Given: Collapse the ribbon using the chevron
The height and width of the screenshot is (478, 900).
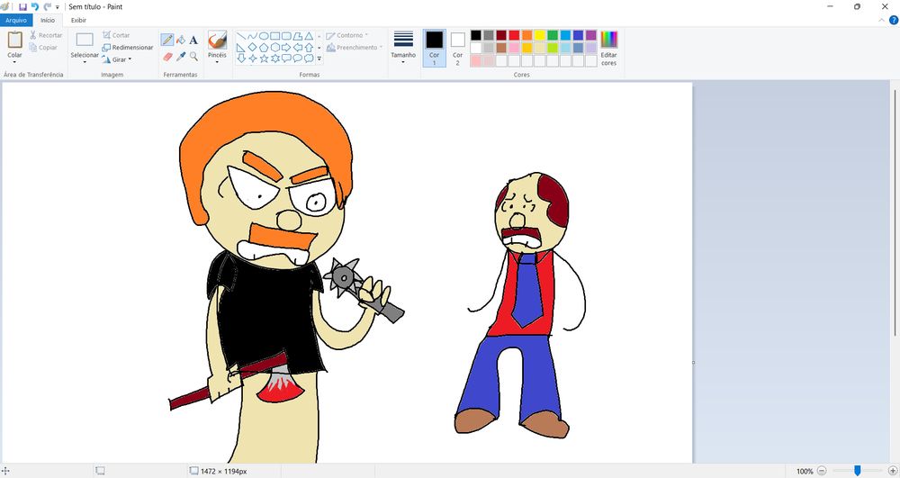Looking at the screenshot, I should click(x=882, y=20).
